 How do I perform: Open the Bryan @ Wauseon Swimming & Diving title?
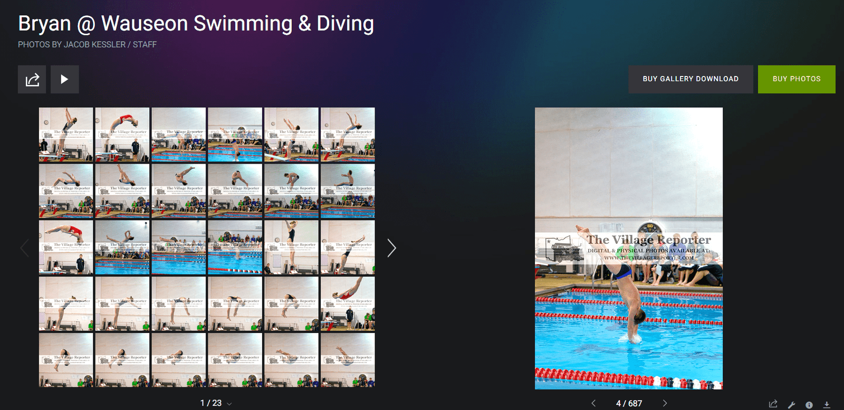(196, 24)
